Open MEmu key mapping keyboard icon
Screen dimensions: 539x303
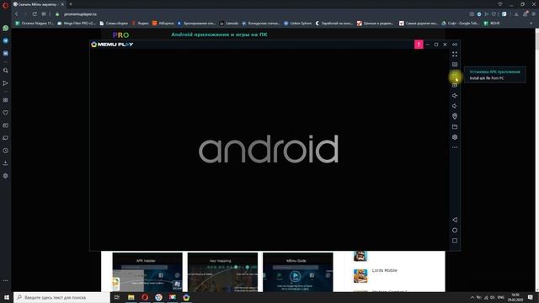coord(455,64)
